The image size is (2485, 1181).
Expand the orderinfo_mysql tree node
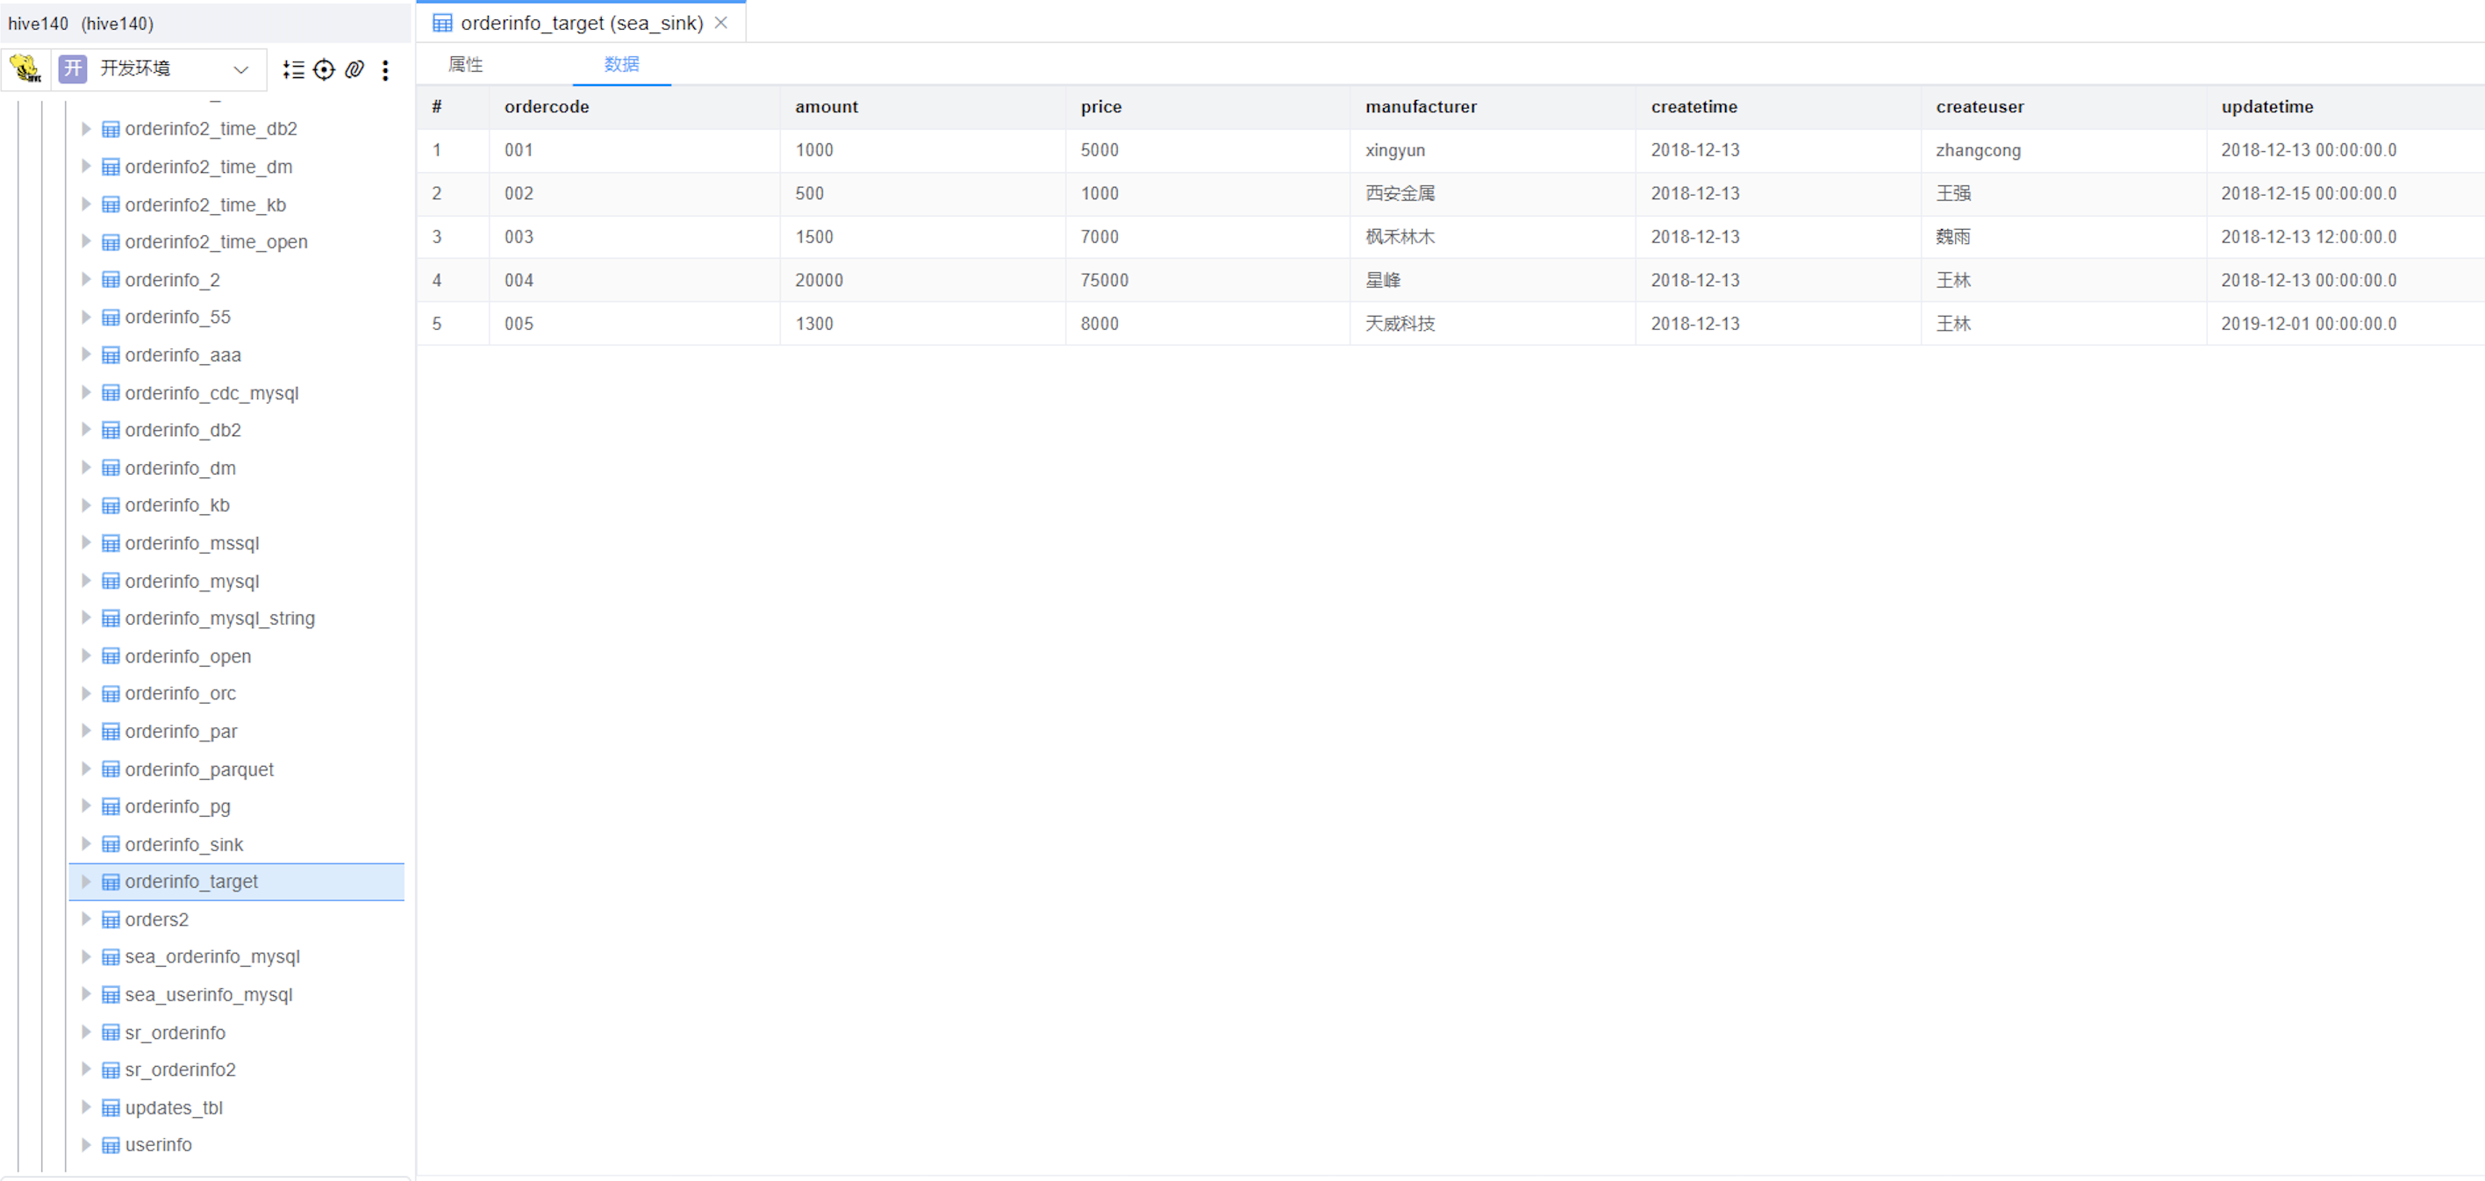click(x=86, y=581)
